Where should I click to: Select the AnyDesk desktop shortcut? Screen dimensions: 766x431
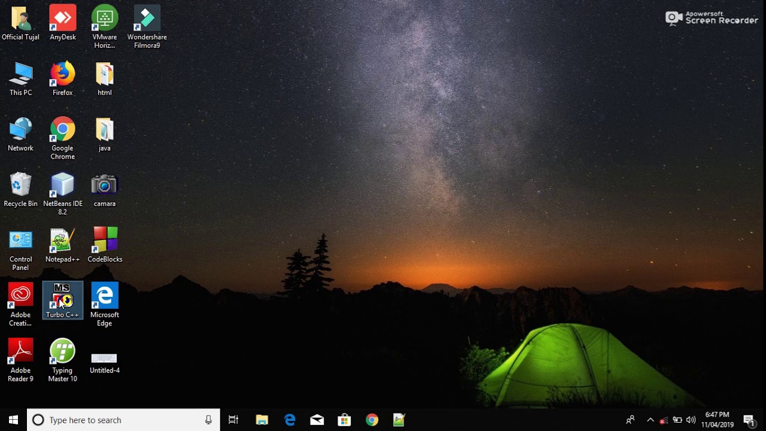tap(62, 23)
